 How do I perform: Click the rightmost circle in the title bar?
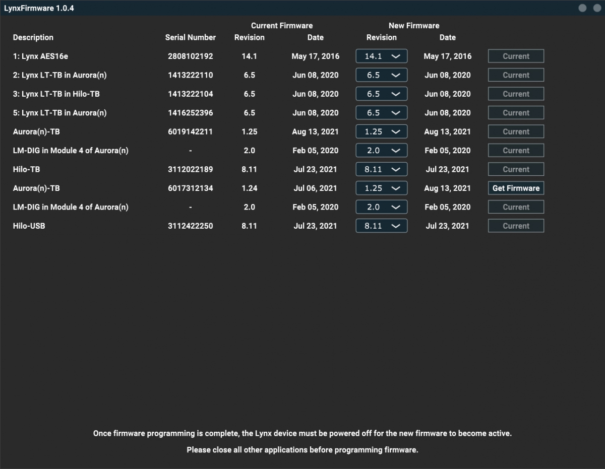pyautogui.click(x=597, y=8)
